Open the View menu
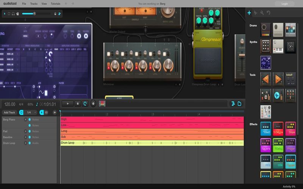Screen dimensions: 303x189 44,4
